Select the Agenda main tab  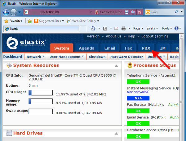(86, 48)
